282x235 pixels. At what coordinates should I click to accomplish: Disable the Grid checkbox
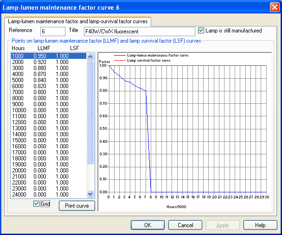click(37, 204)
